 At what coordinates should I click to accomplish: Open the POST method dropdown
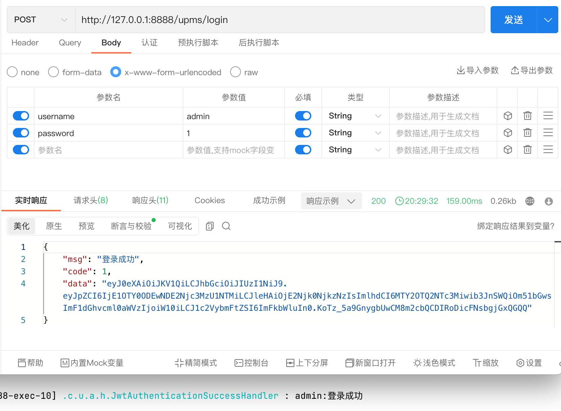[x=41, y=20]
